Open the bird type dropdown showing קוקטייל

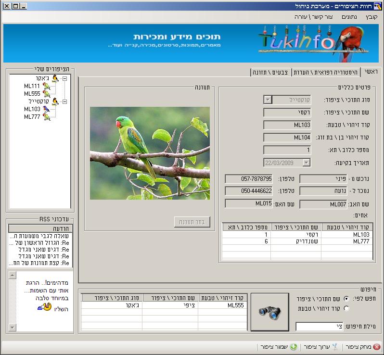268,100
